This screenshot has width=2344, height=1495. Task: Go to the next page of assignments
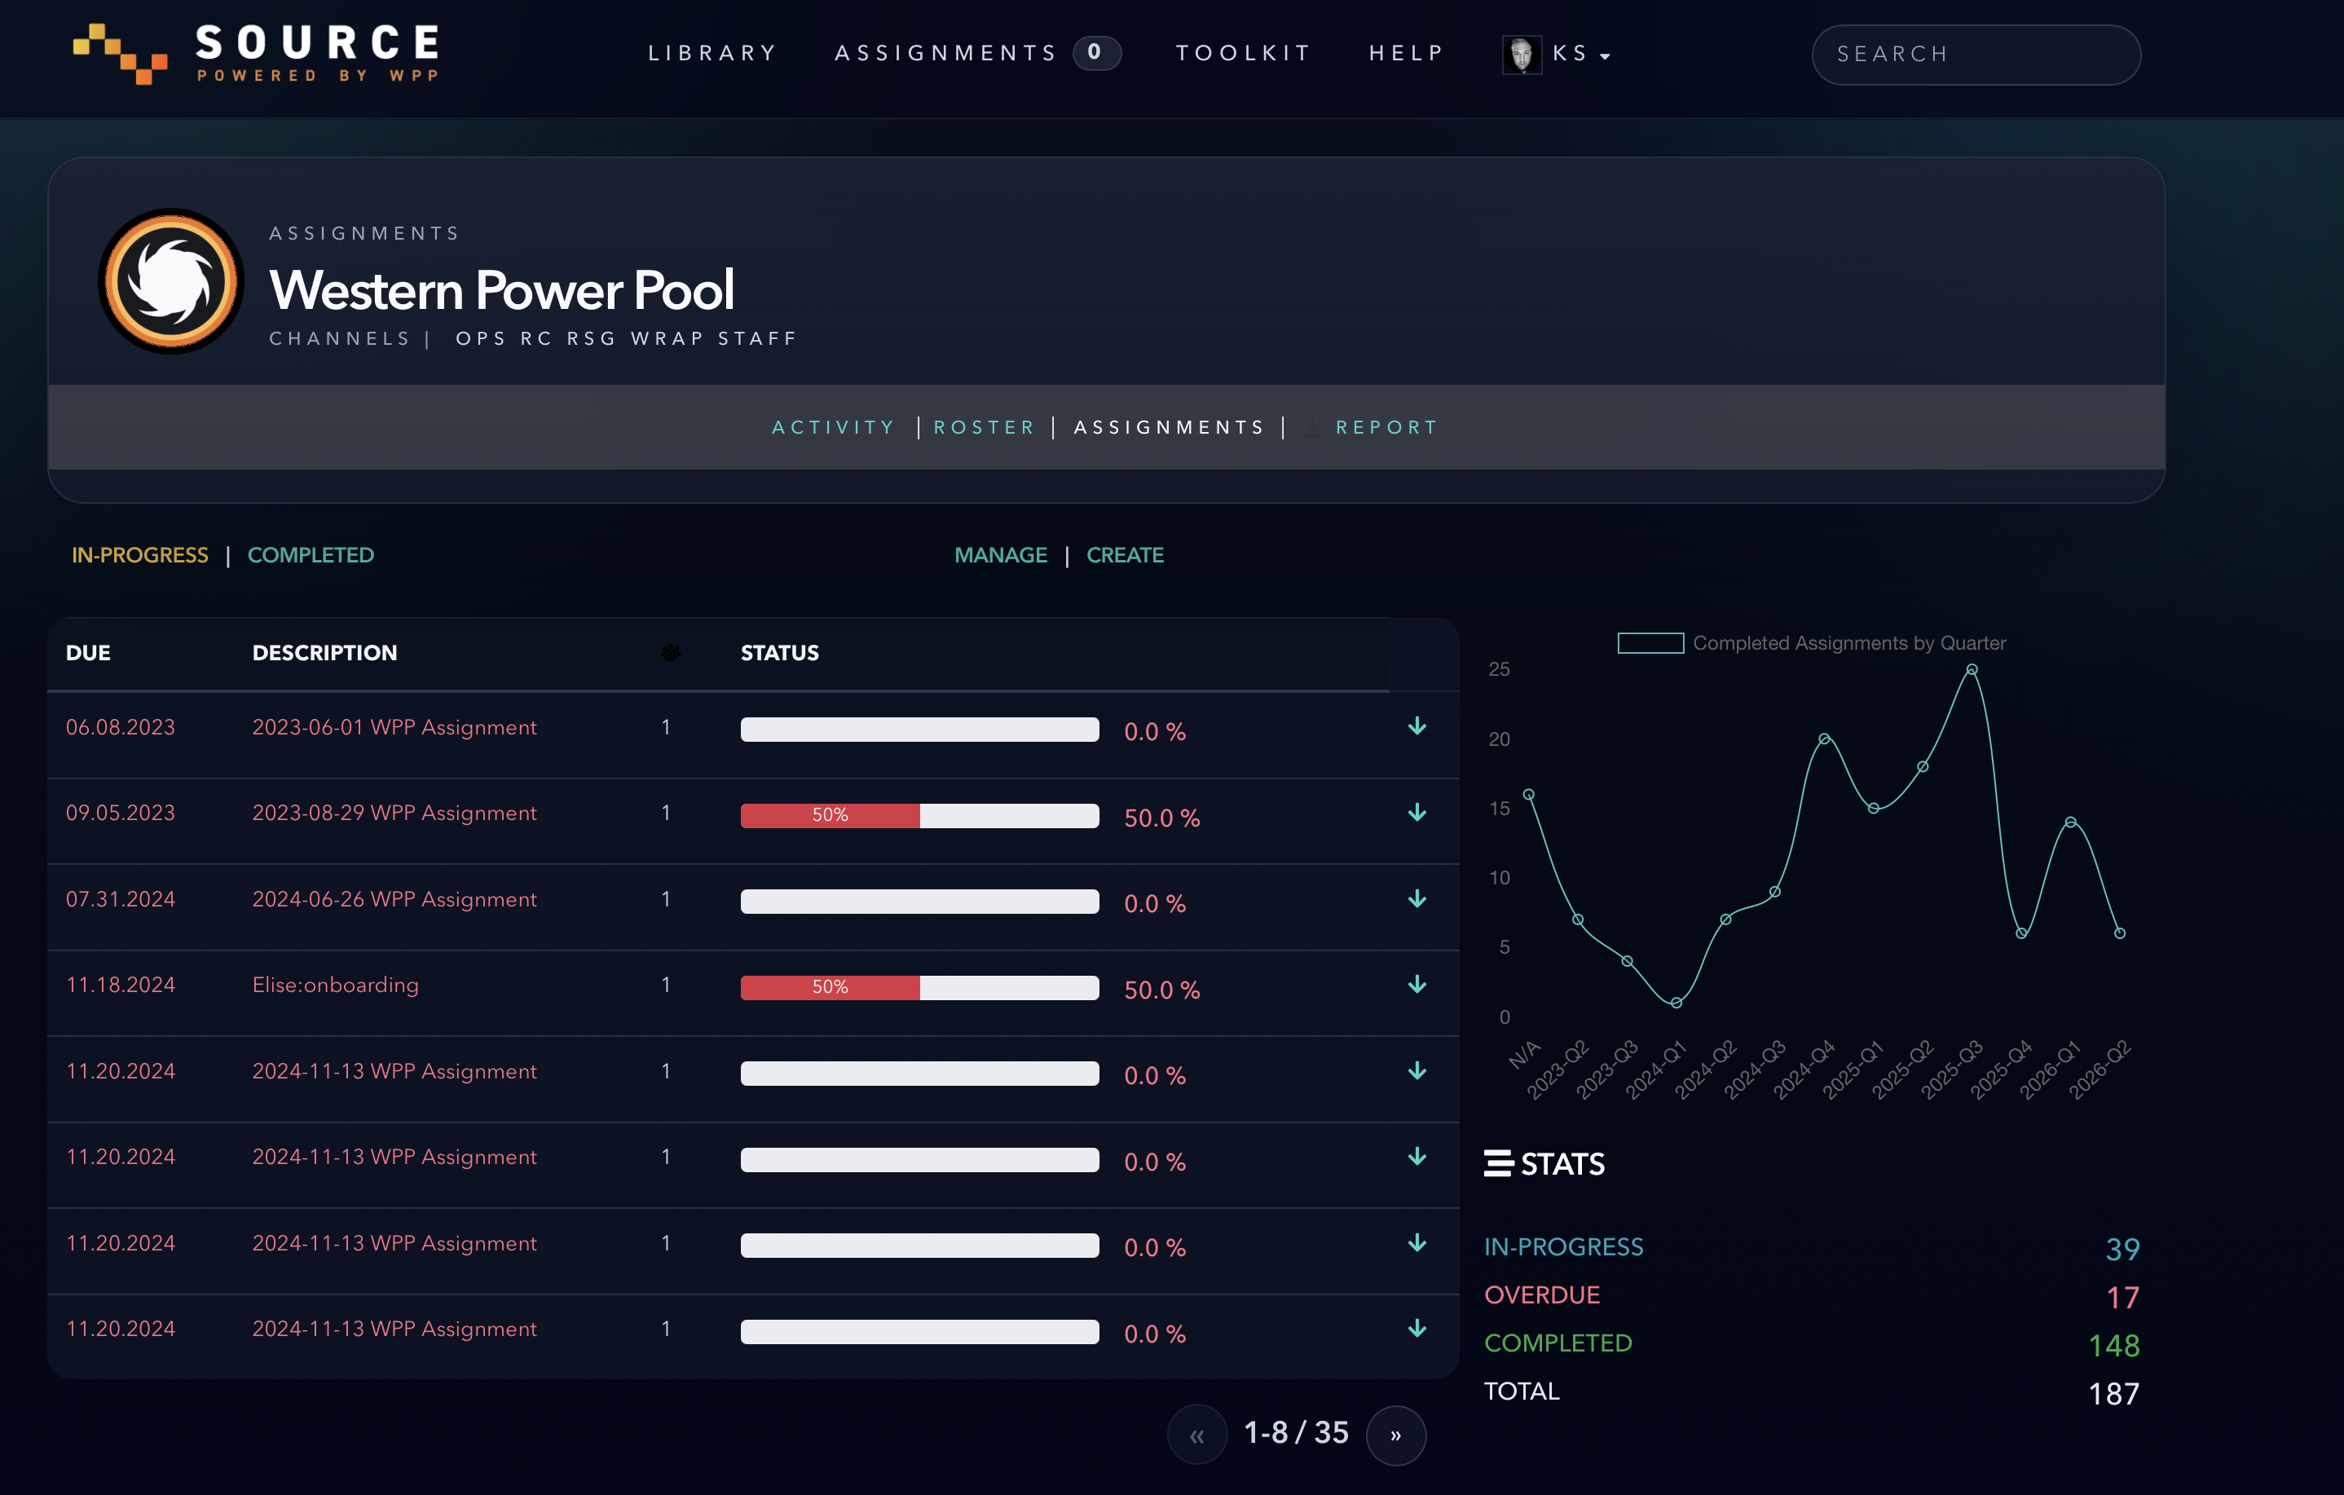coord(1396,1435)
